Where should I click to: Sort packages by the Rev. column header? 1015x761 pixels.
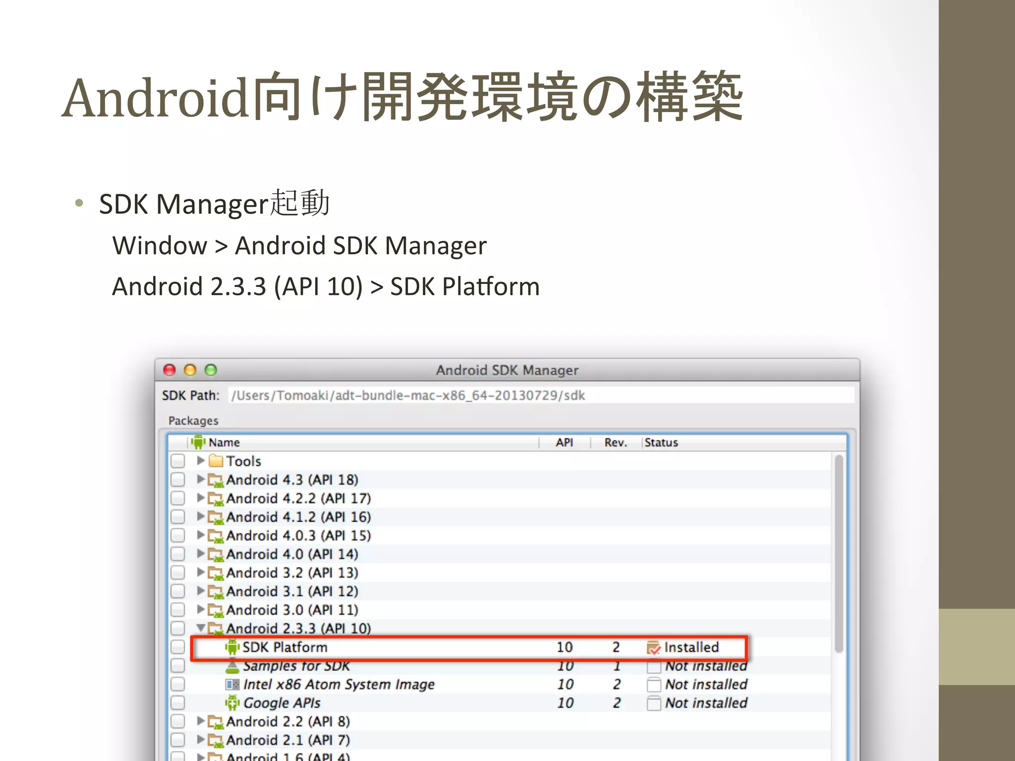pos(616,442)
